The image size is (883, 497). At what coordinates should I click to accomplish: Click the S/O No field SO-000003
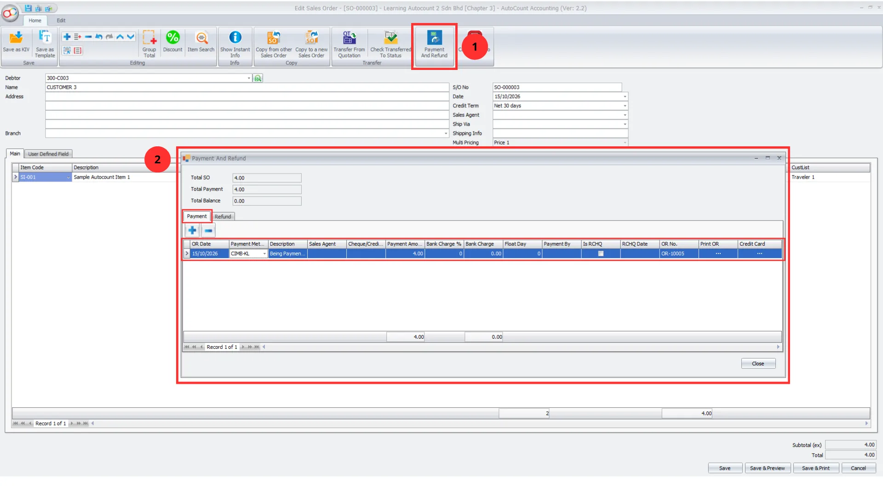pos(557,87)
